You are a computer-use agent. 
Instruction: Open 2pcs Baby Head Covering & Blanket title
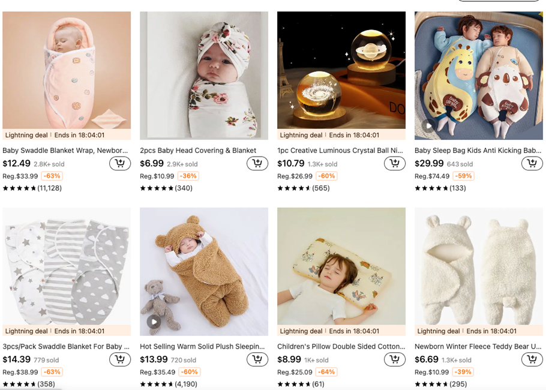click(198, 151)
